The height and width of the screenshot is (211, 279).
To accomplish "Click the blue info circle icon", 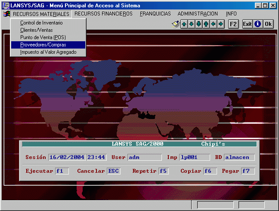I will (257, 24).
